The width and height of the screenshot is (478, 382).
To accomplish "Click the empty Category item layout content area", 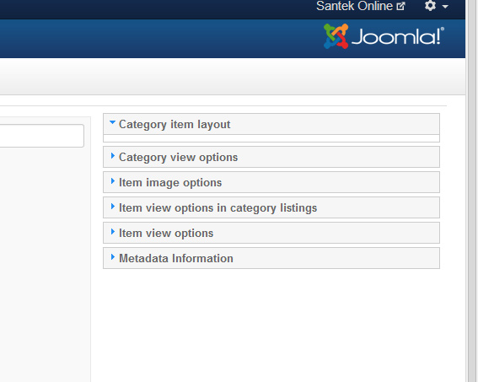I will click(x=271, y=138).
